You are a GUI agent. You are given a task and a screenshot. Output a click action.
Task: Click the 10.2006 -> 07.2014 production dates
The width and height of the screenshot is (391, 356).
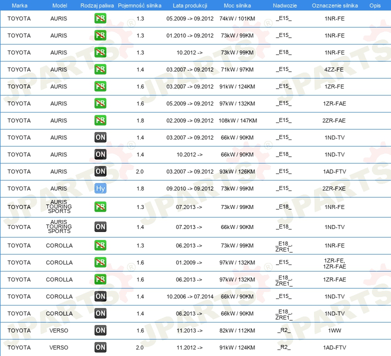pos(190,296)
